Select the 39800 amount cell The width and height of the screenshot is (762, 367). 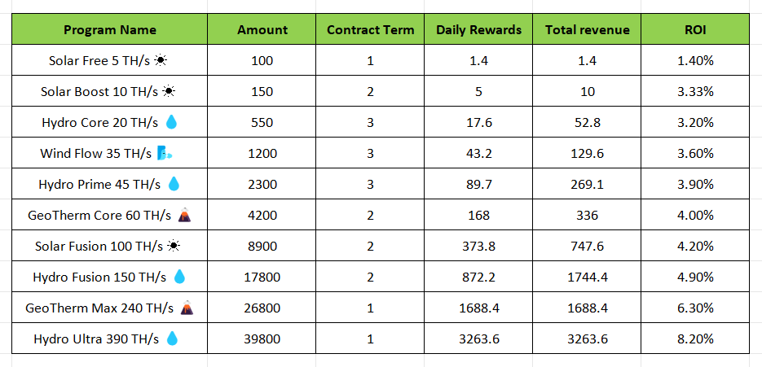262,339
